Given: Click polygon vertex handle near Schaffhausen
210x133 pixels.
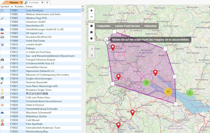Looking at the screenshot, I should [113, 84].
